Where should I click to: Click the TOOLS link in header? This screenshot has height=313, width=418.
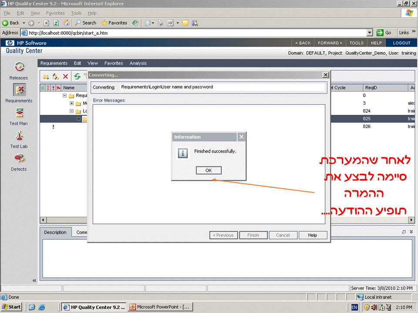tap(357, 43)
